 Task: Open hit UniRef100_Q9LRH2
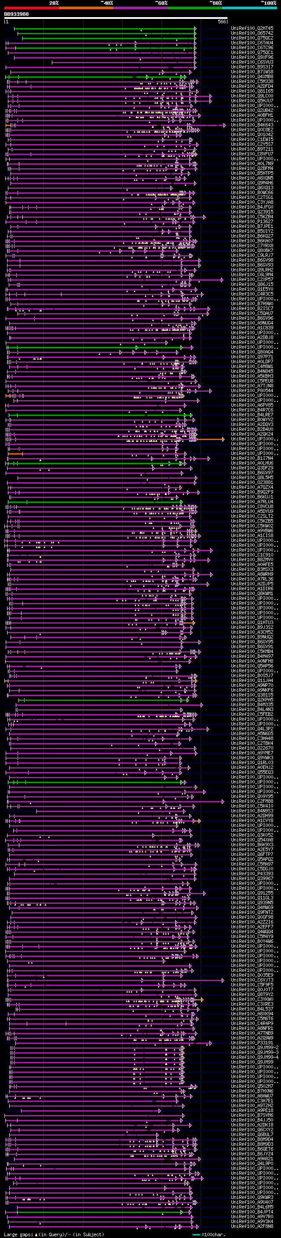(252, 270)
